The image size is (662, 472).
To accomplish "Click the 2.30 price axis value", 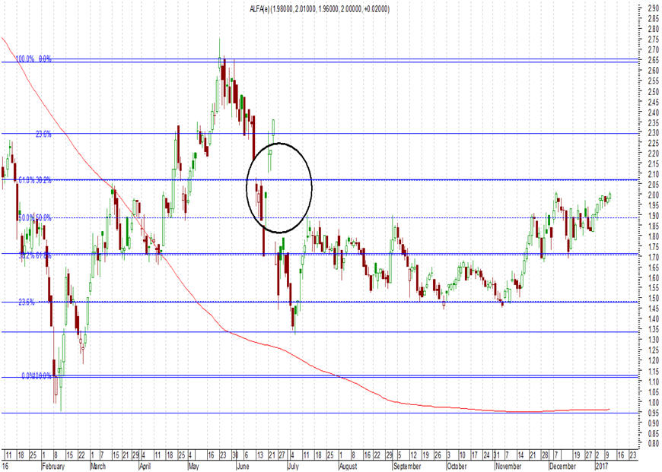I will click(653, 133).
